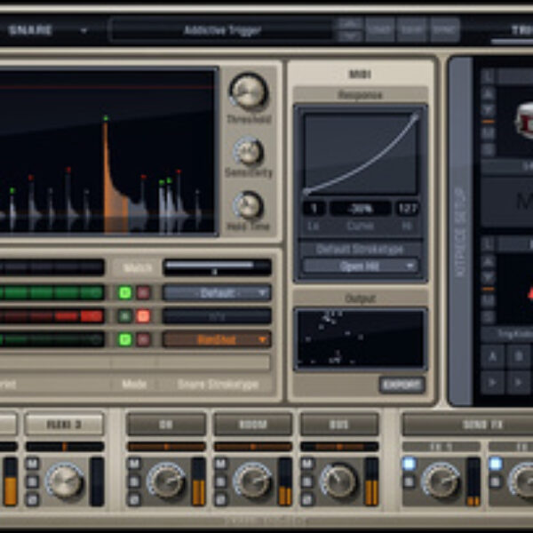
Task: Click the ROOM channel pan slider
Action: (252, 447)
